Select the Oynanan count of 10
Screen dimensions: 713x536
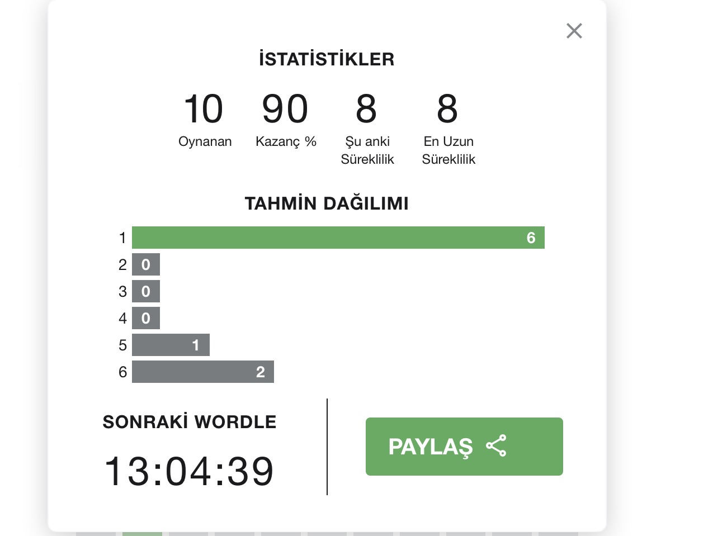click(204, 108)
